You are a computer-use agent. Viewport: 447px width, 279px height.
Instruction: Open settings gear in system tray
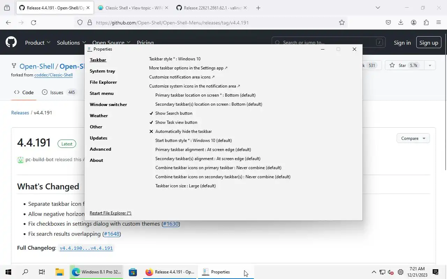401,272
